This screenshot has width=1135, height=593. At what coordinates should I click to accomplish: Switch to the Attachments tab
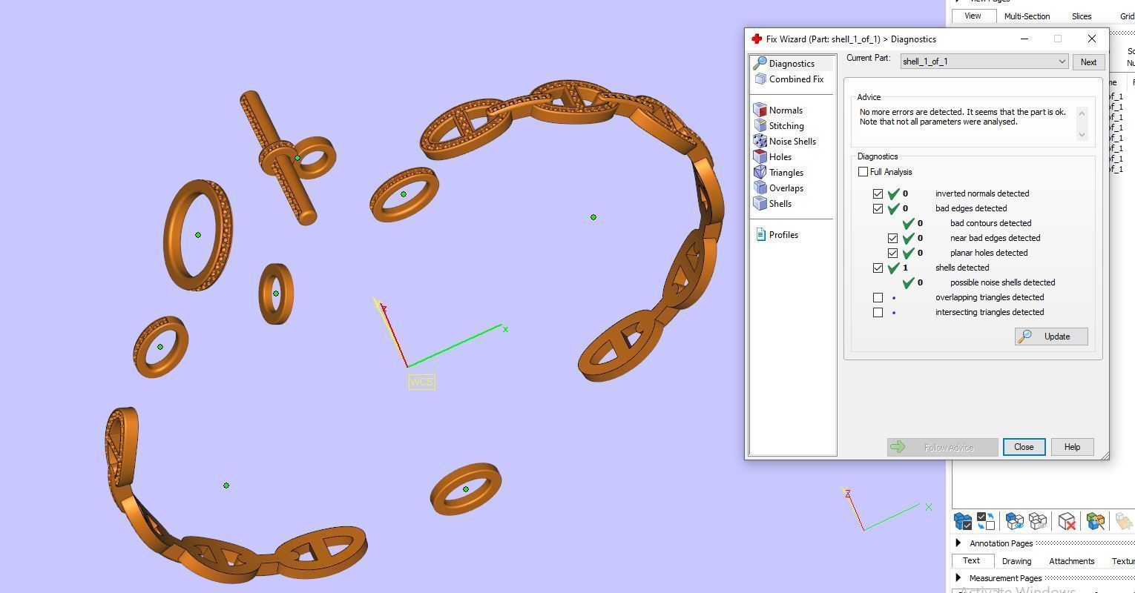tap(1071, 561)
